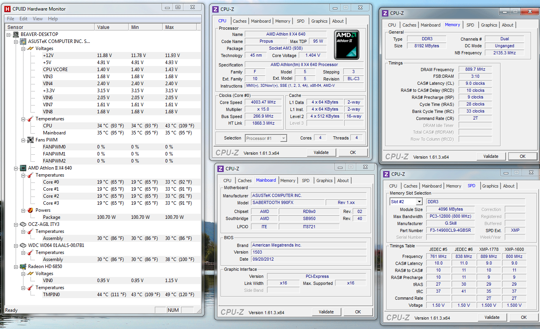The height and width of the screenshot is (329, 540).
Task: Collapse the Radeon HD 6850 node
Action: [x=16, y=266]
